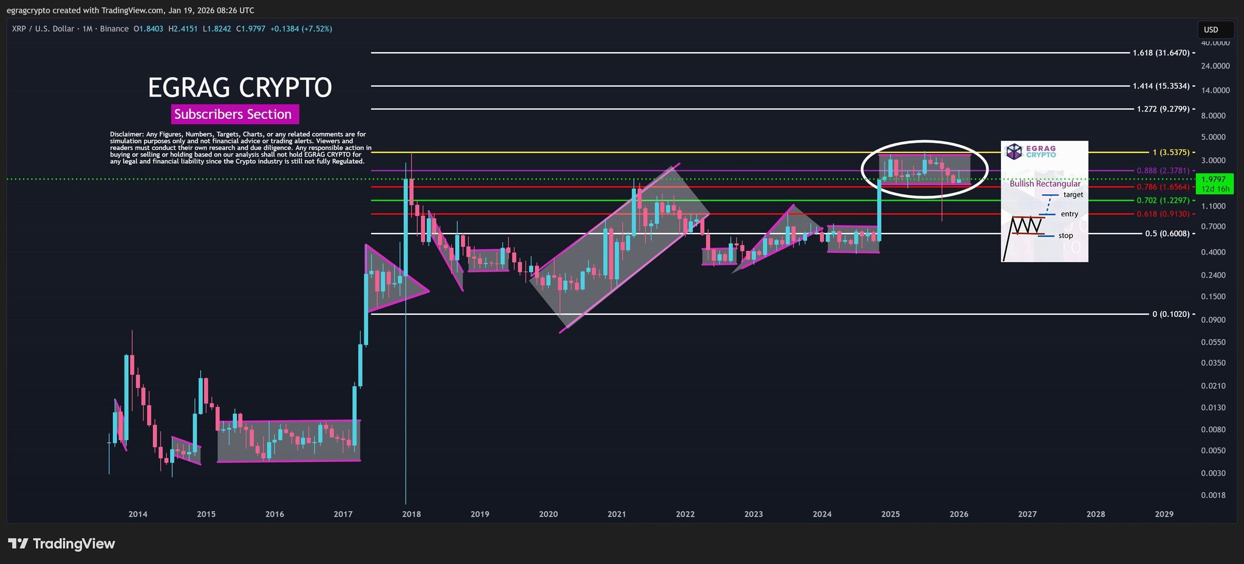Click the 1.618 (31.6470) Fibonacci label

coord(1161,53)
